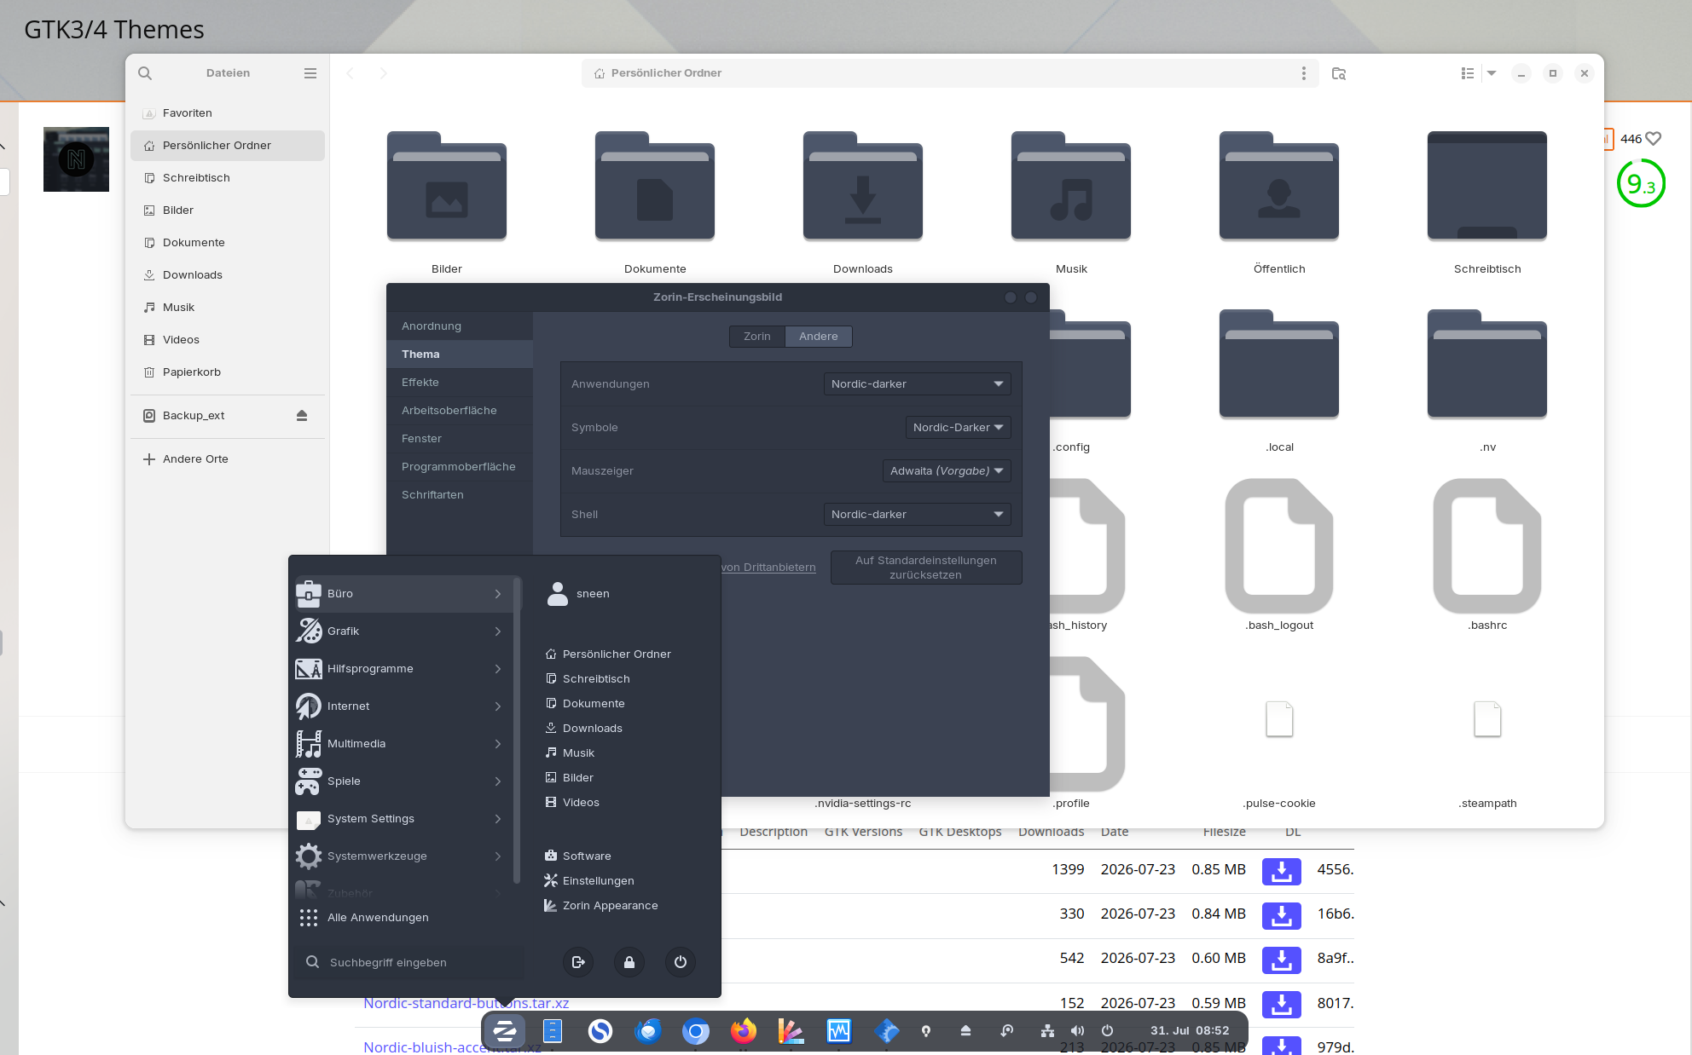This screenshot has height=1055, width=1692.
Task: Click the volume icon in system tray
Action: (x=1078, y=1031)
